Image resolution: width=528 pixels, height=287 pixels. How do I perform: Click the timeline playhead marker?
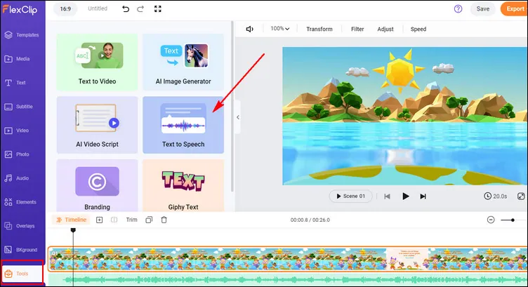pyautogui.click(x=73, y=230)
